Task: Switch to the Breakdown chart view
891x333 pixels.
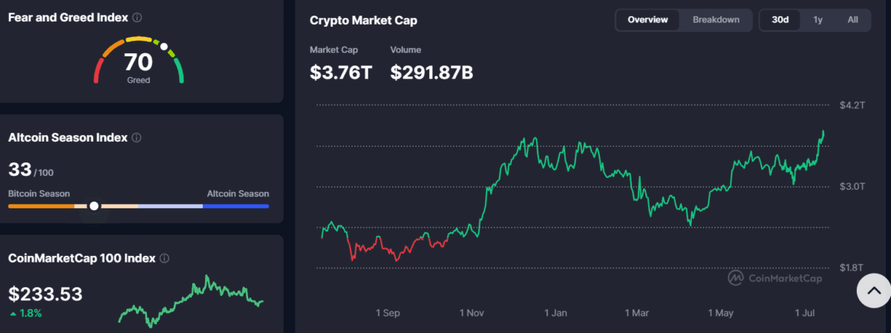Action: (x=716, y=20)
